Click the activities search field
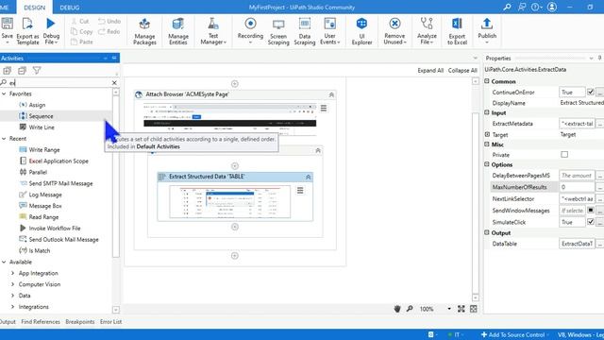This screenshot has height=340, width=604. [x=59, y=82]
